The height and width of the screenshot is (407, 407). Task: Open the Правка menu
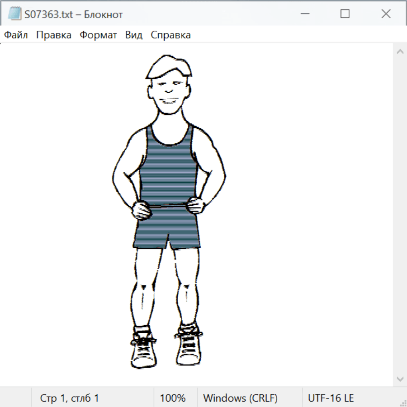coord(54,35)
